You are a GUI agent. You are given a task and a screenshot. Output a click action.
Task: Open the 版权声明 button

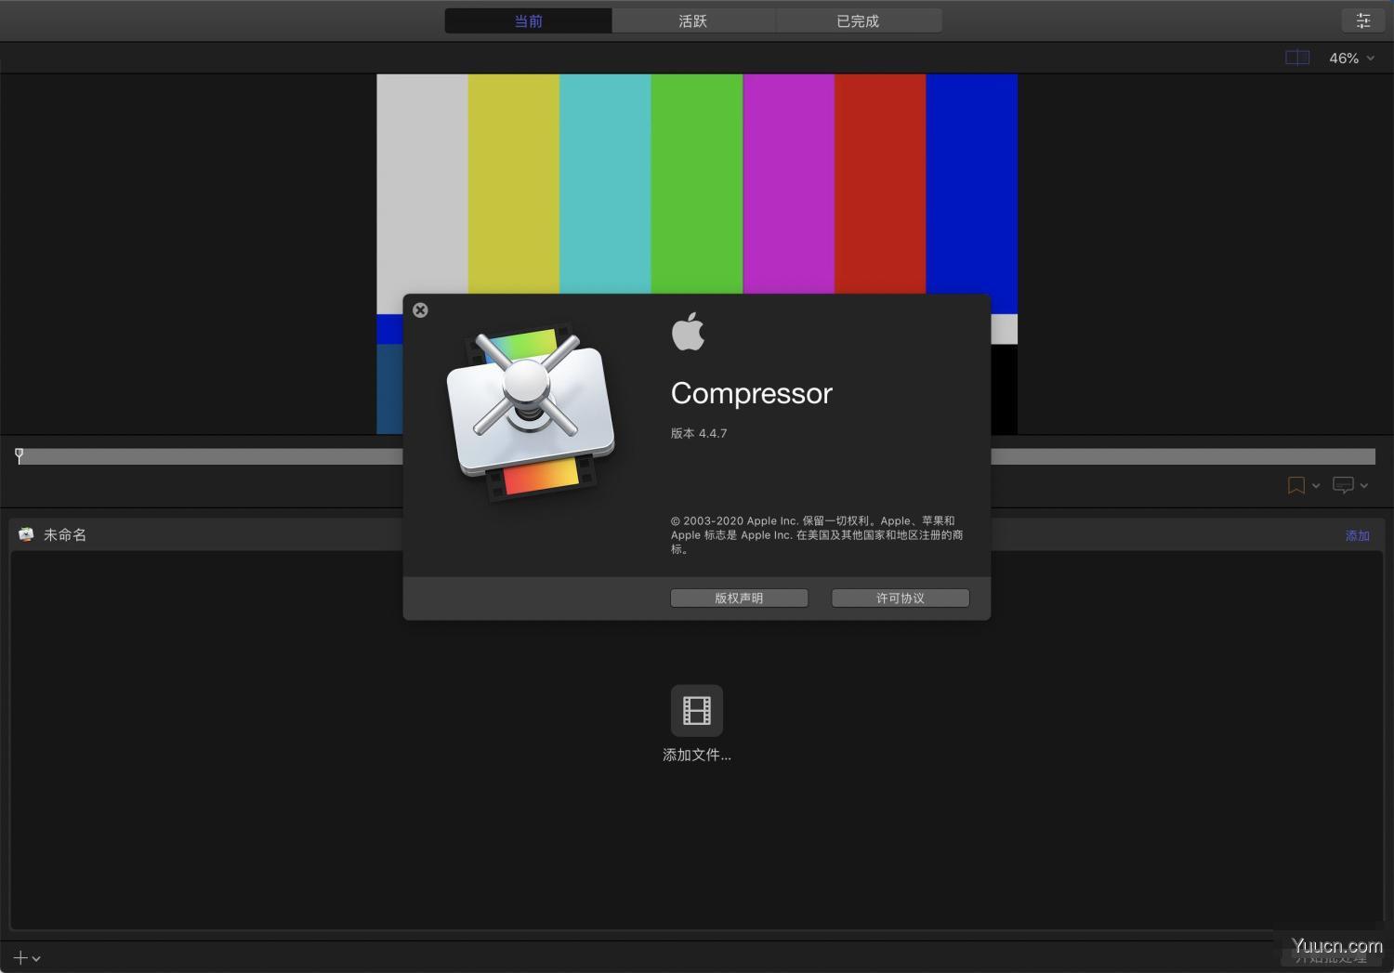point(739,598)
